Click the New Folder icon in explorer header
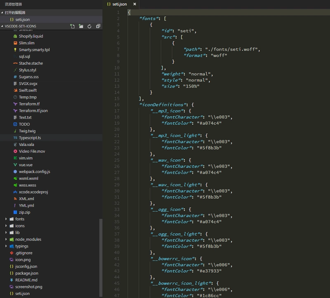The image size is (330, 298). 81,26
